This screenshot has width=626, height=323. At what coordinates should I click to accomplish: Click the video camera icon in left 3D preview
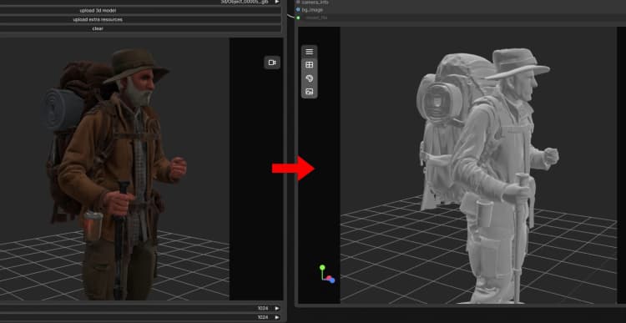(x=272, y=63)
